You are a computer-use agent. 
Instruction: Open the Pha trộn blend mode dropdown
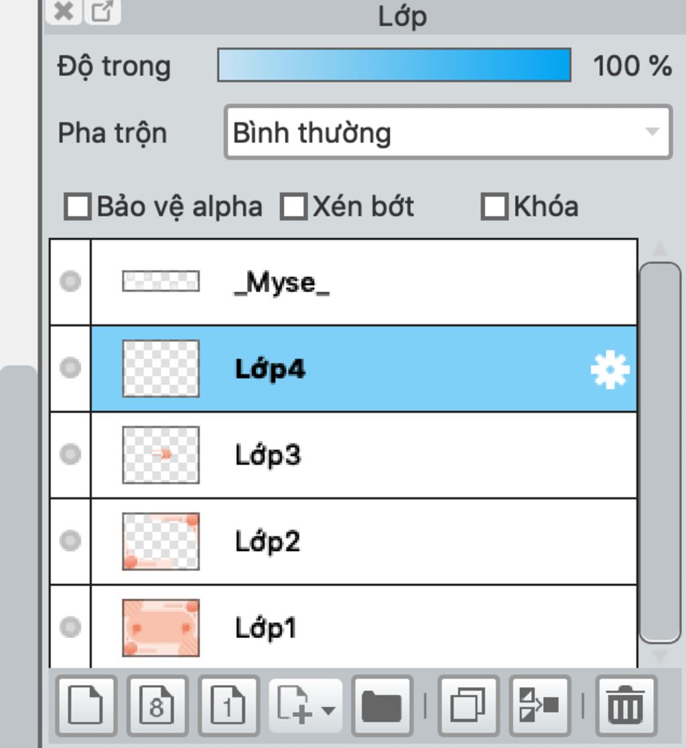tap(448, 132)
